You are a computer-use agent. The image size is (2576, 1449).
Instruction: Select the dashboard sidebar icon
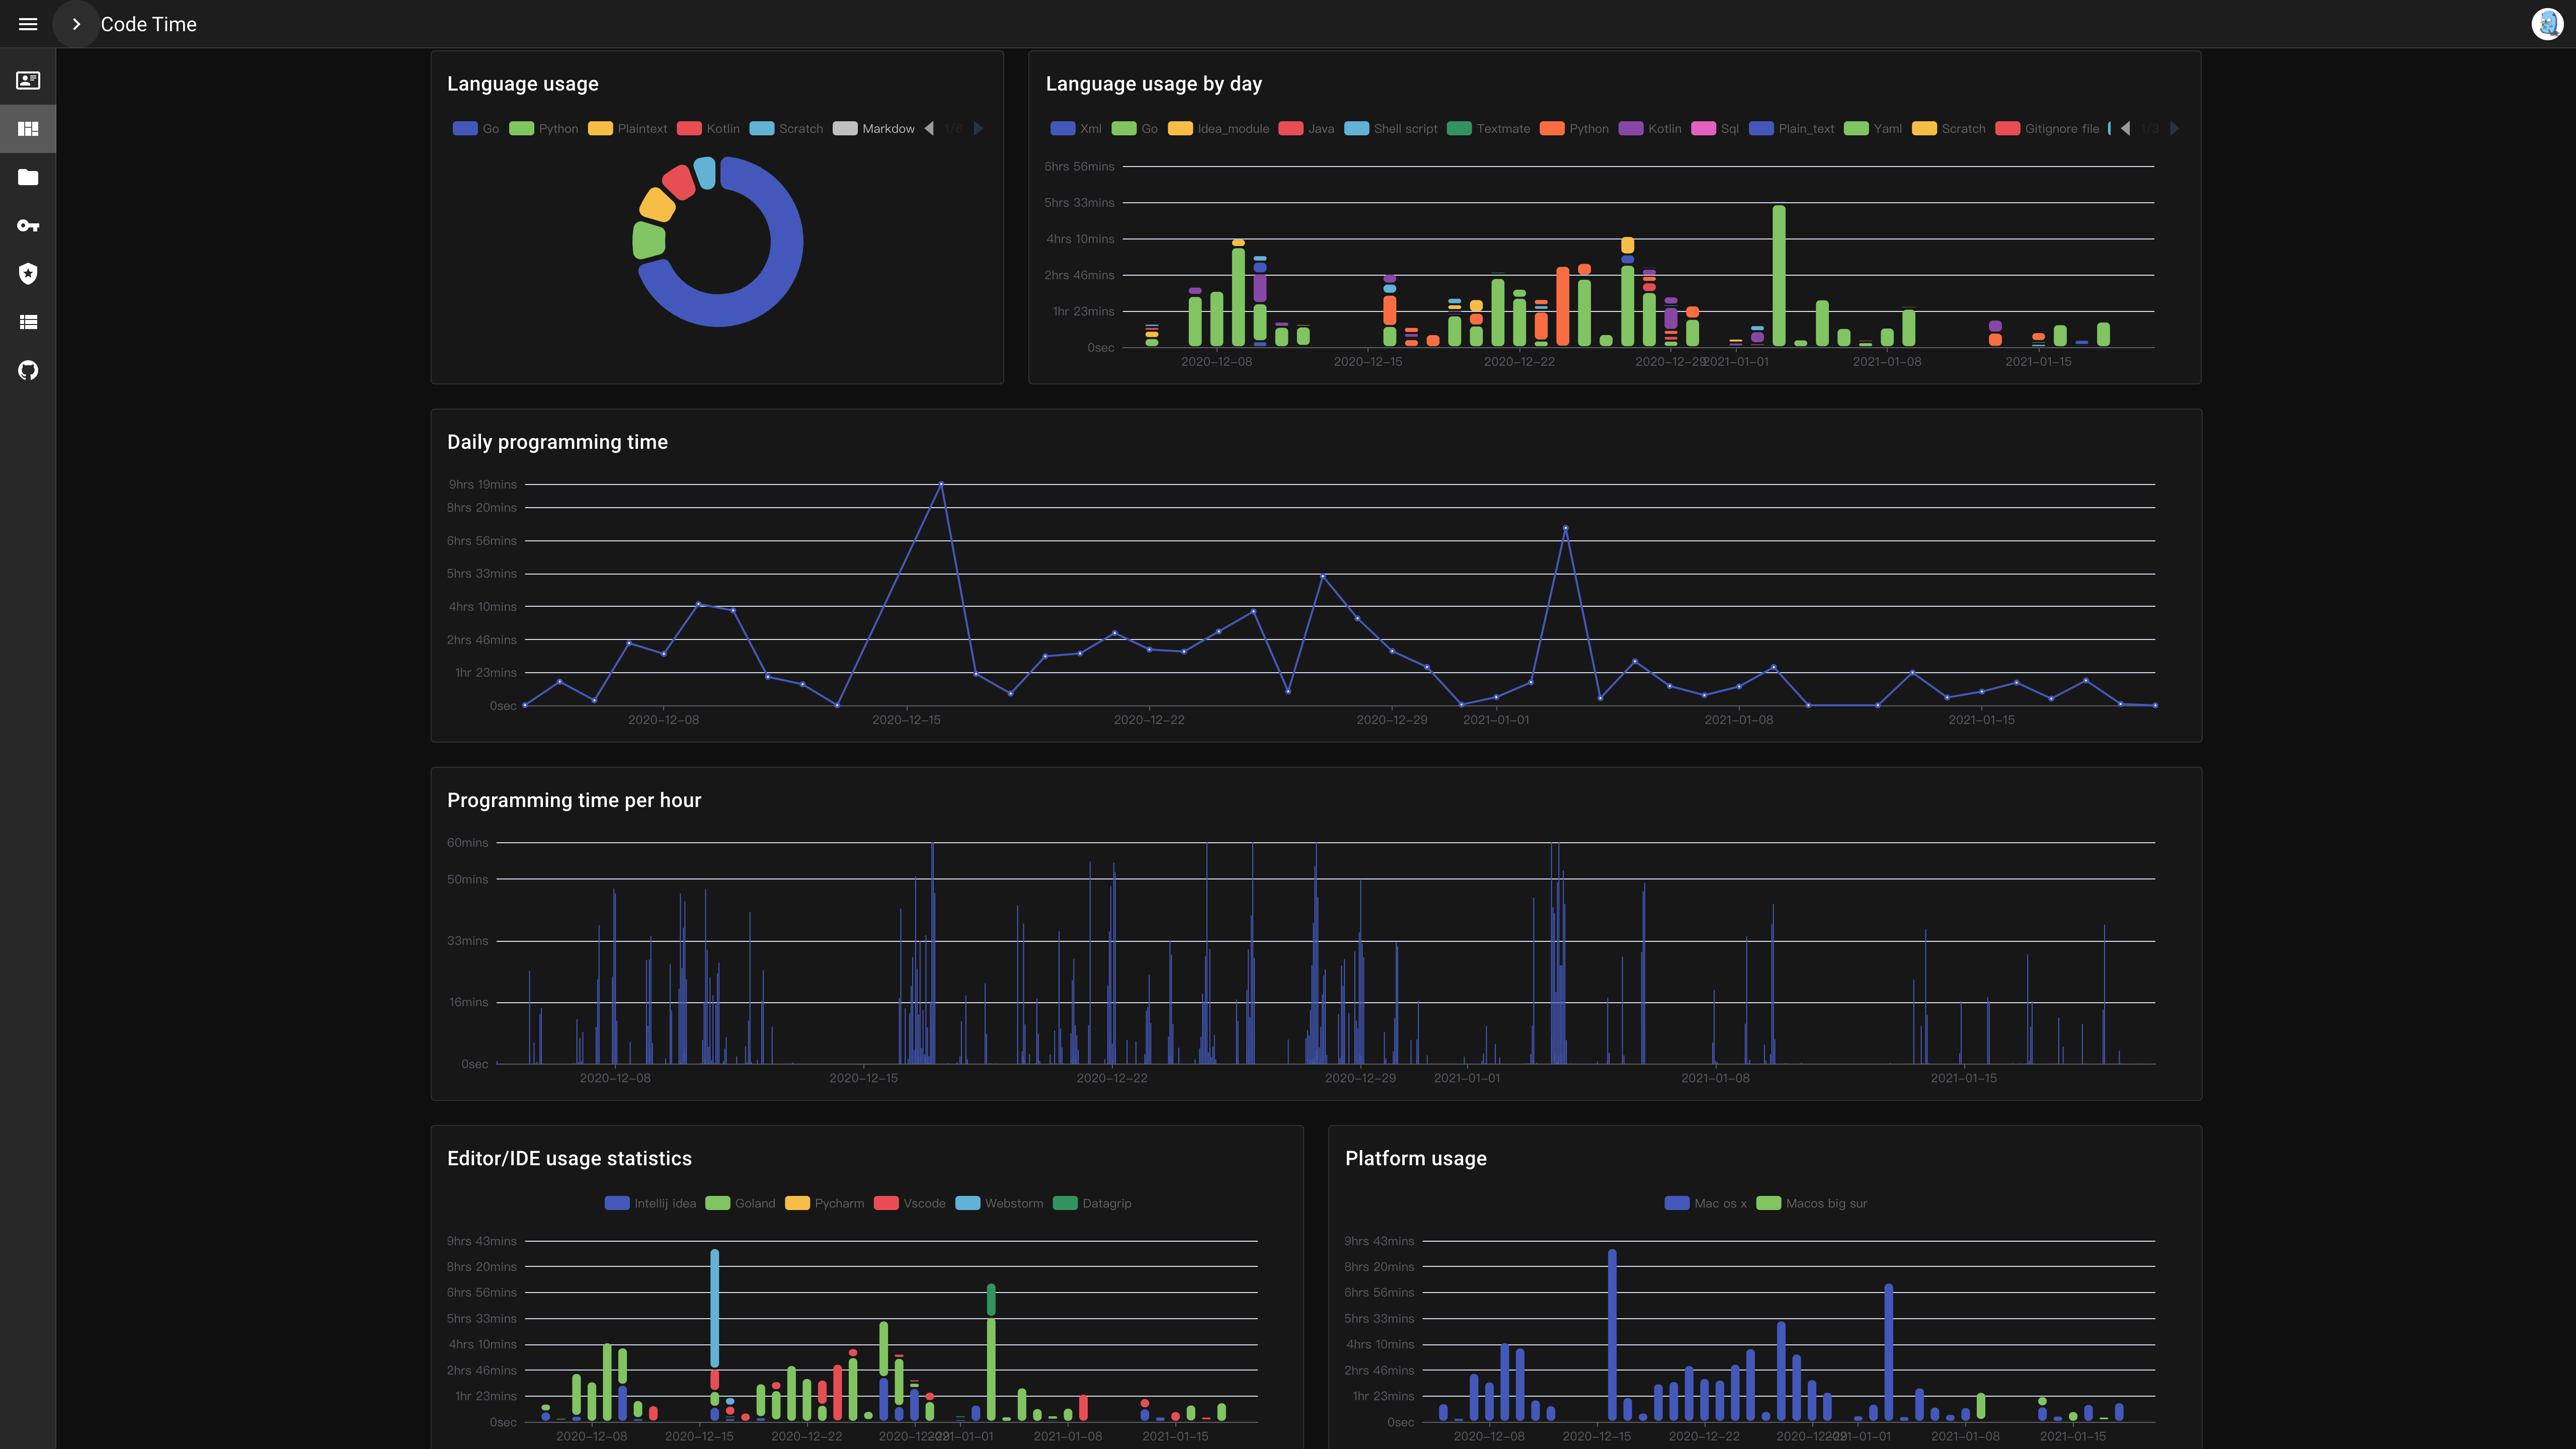28,129
